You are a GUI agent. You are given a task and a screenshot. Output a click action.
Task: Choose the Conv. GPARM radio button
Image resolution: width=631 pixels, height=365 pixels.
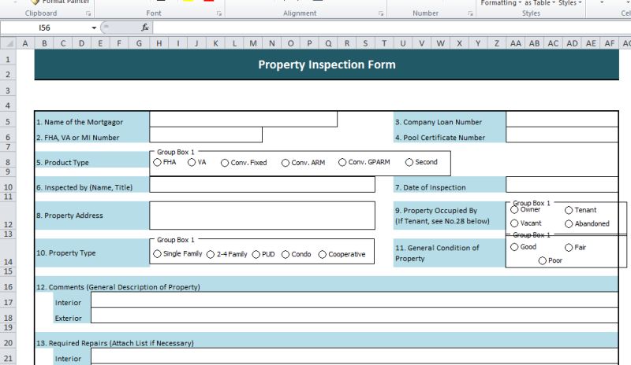tap(342, 162)
